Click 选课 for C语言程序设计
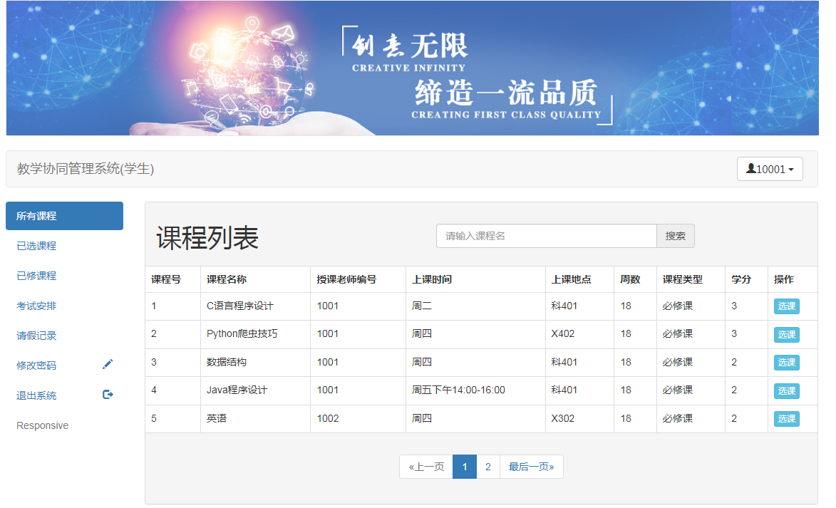The width and height of the screenshot is (836, 508). pos(786,306)
